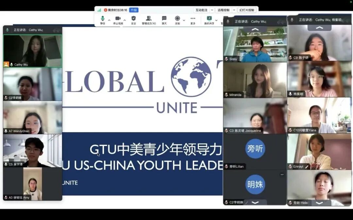
Task: Select the C10 闫敏慧 Yana video tile
Action: coord(320,115)
